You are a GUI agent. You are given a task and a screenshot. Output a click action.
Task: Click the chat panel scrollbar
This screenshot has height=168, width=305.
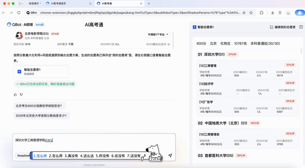pyautogui.click(x=173, y=40)
